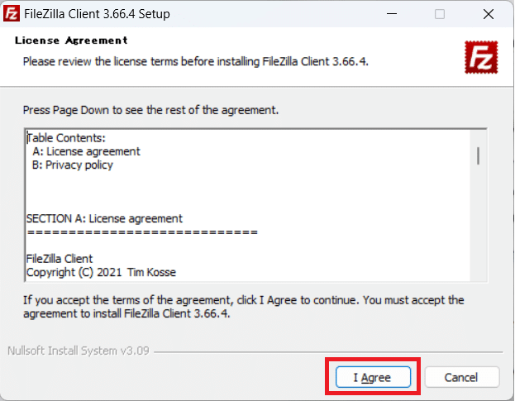Select the "B: Privacy policy" contents line
The height and width of the screenshot is (401, 515).
pos(73,165)
